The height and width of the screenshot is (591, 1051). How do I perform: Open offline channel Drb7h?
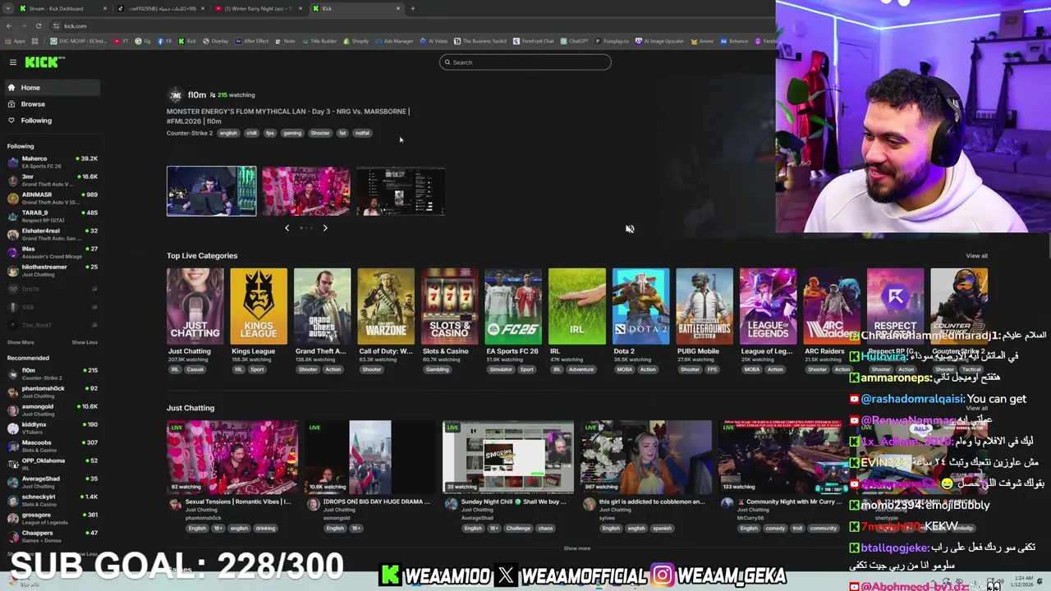[x=51, y=289]
